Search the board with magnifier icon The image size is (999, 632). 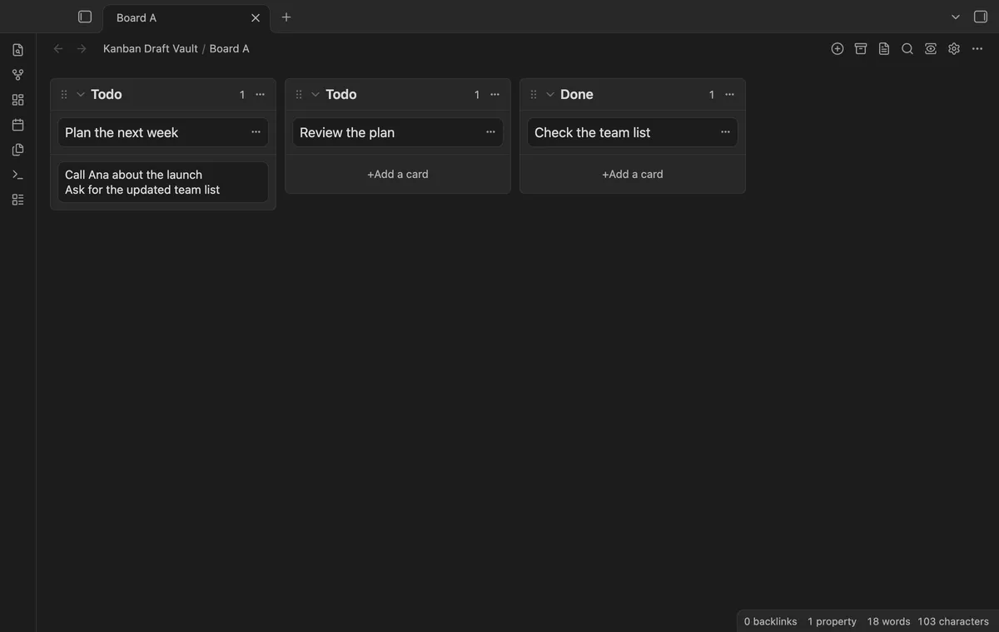(x=907, y=49)
